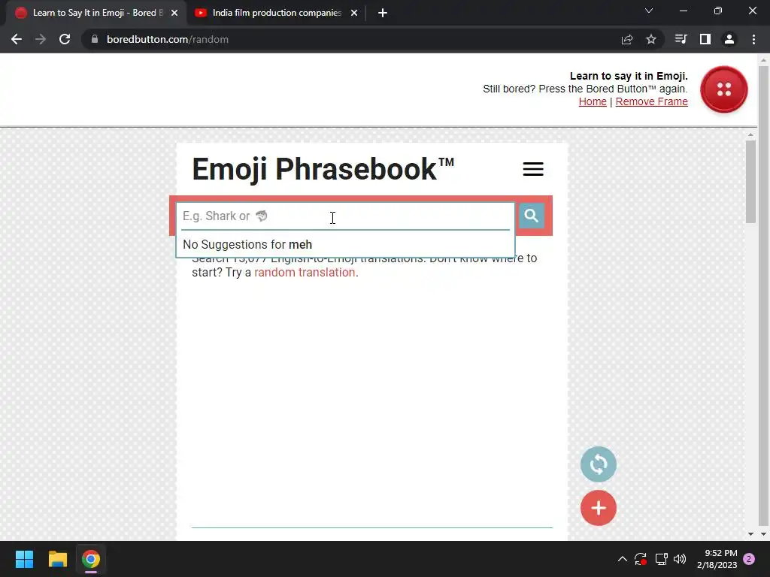
Task: Click the red Bored Button
Action: (724, 89)
